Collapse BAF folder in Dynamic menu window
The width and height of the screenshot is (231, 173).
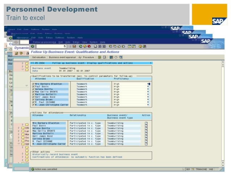point(19,144)
